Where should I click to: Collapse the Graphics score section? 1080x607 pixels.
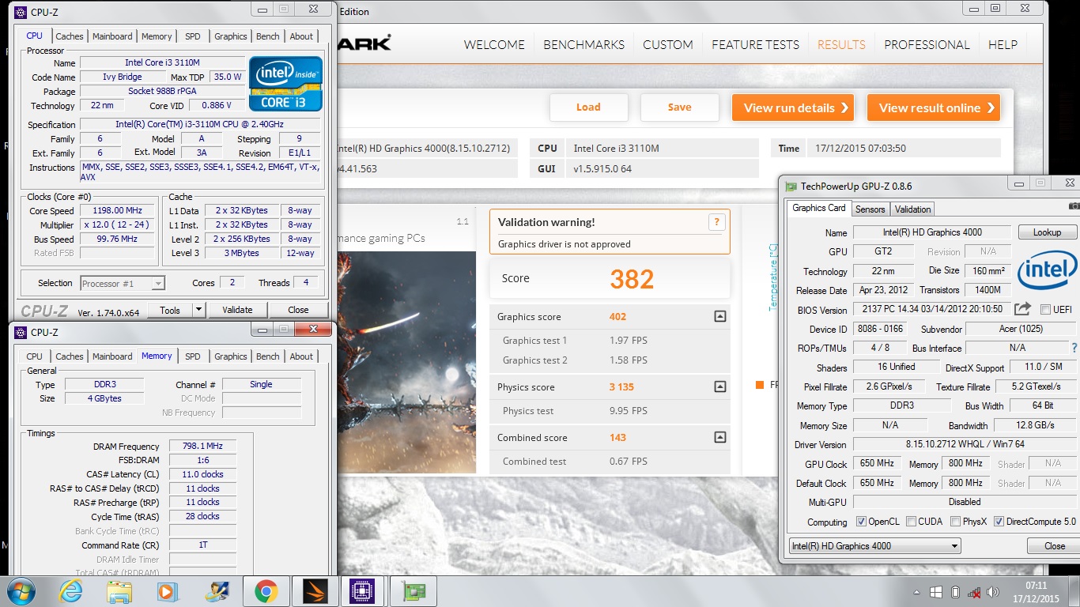coord(719,316)
